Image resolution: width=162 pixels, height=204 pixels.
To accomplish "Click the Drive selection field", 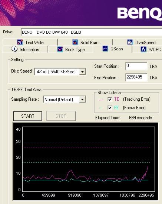I will 92,32.
